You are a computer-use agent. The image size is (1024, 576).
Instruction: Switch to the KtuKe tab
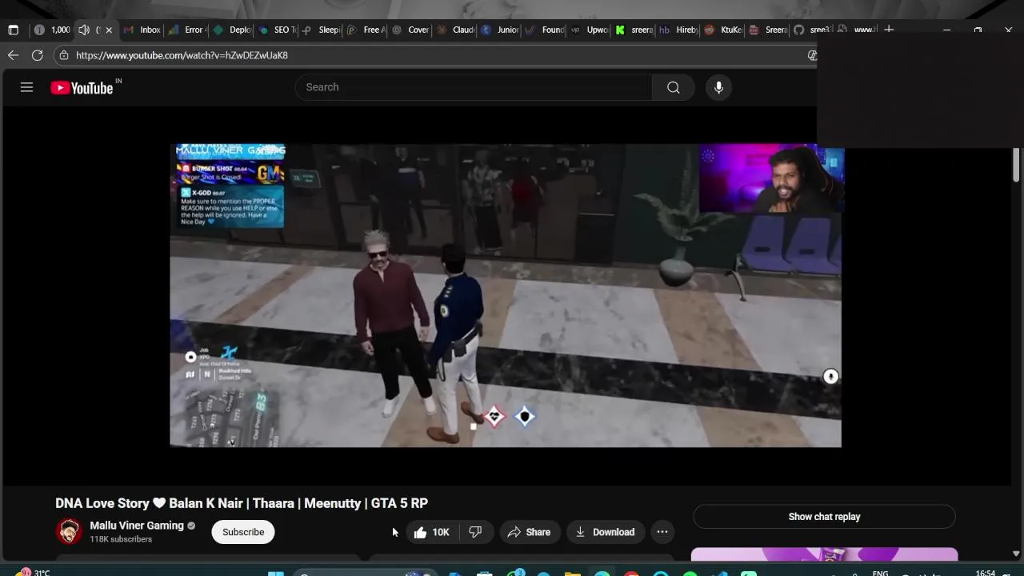click(723, 30)
